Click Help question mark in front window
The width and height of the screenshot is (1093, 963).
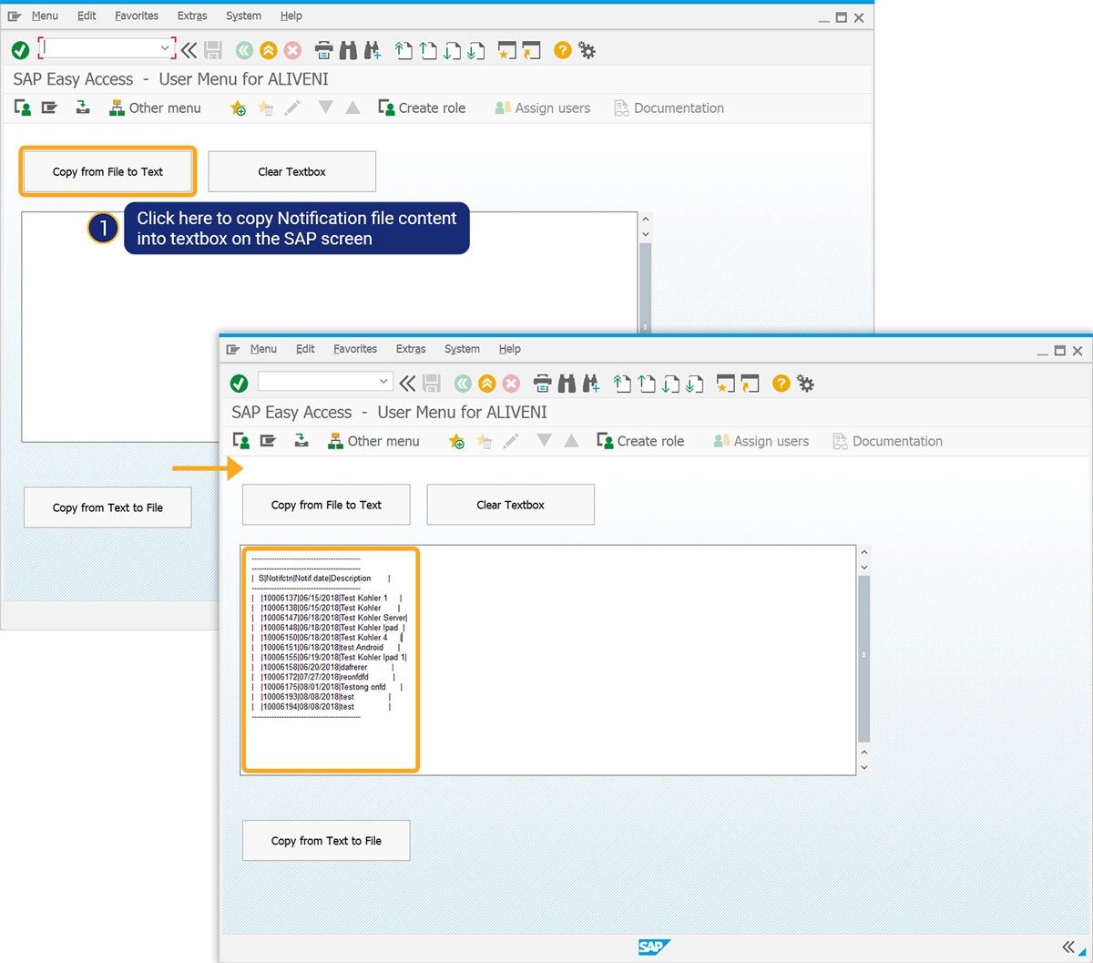pos(781,384)
